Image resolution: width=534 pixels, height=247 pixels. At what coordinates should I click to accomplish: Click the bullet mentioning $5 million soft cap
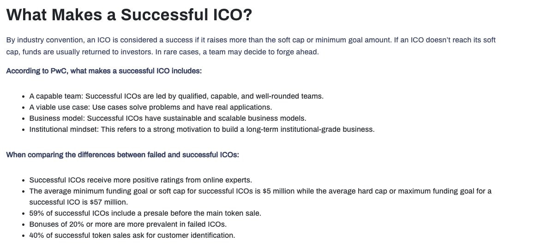(260, 197)
